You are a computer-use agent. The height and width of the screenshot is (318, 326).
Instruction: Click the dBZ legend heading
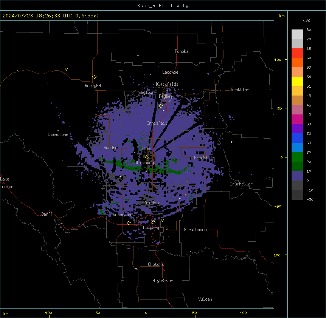(x=306, y=20)
